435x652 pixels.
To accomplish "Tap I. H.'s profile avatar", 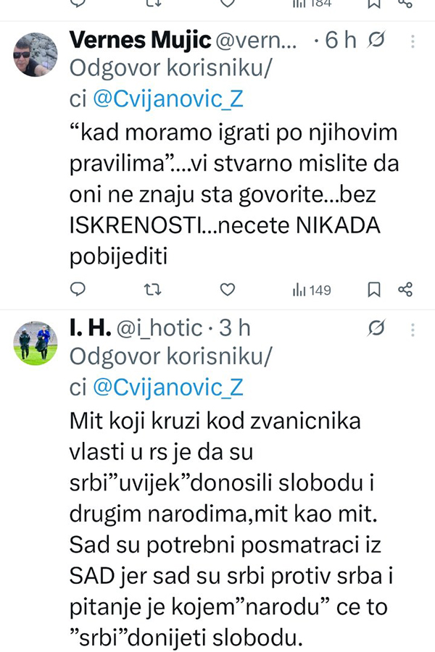I will (36, 343).
